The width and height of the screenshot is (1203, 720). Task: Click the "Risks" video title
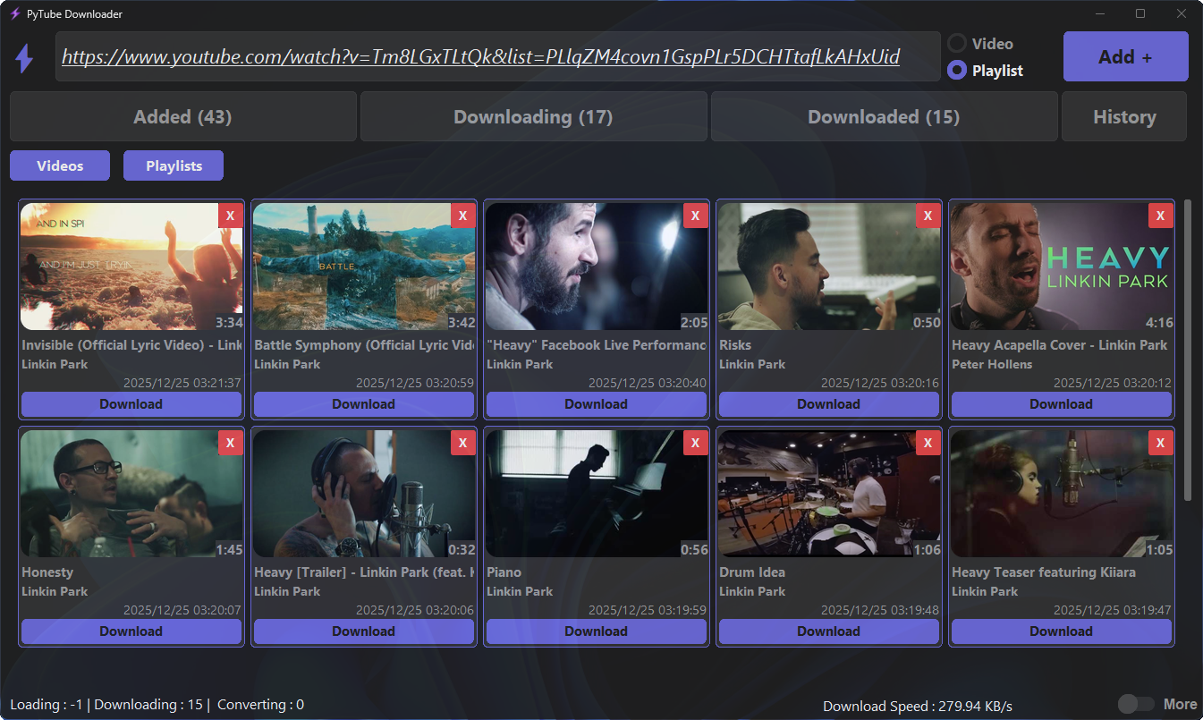coord(735,345)
